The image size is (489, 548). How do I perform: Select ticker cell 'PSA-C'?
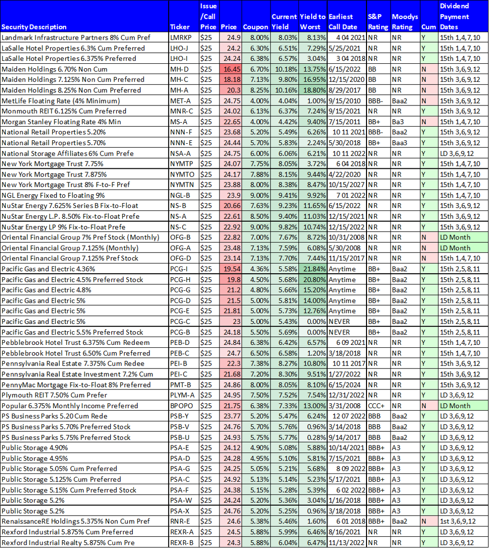click(x=184, y=479)
